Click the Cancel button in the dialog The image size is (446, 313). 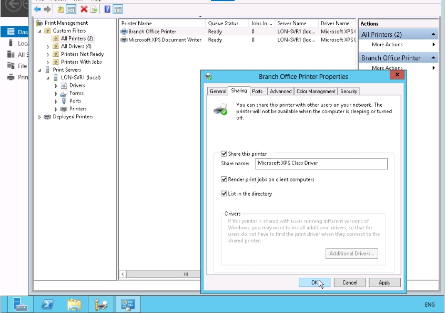click(349, 282)
